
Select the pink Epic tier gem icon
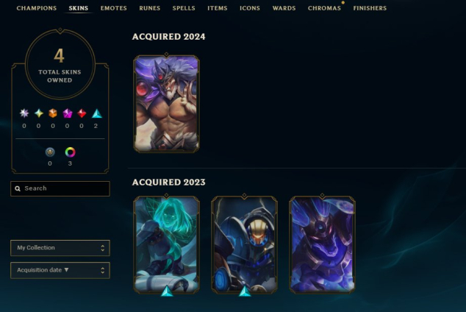click(x=68, y=113)
